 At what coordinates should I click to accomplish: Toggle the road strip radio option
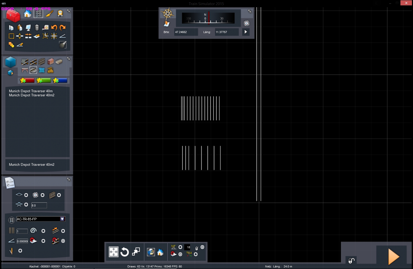click(x=59, y=195)
